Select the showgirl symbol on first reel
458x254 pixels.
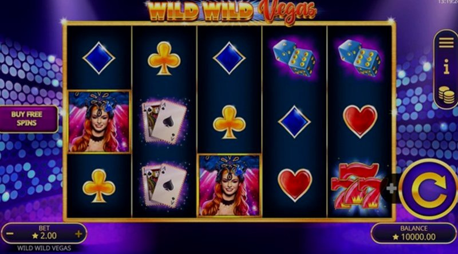point(99,122)
